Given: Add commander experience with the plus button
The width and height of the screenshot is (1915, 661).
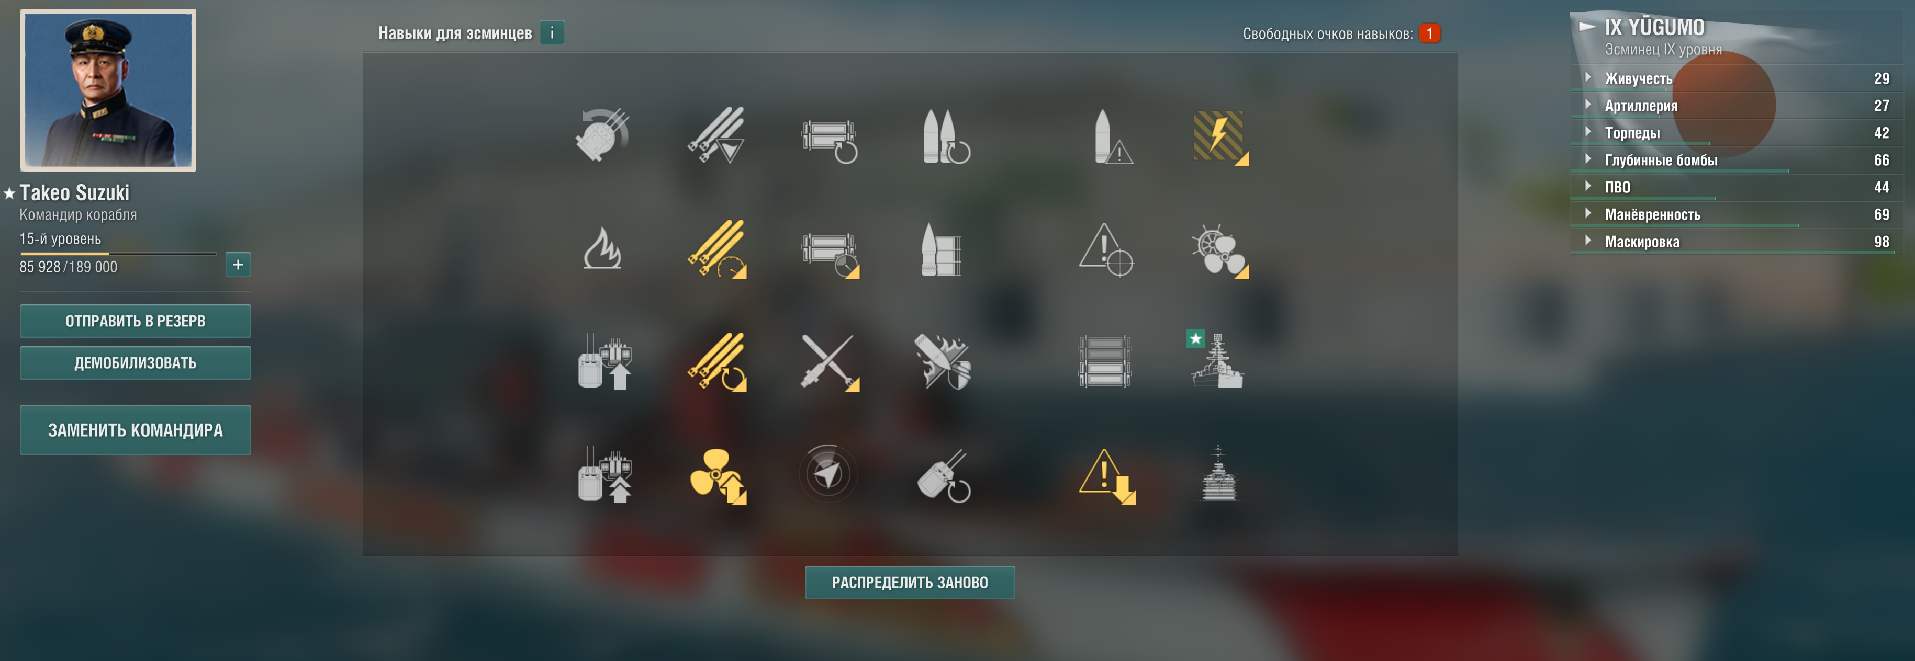Looking at the screenshot, I should click(x=238, y=265).
